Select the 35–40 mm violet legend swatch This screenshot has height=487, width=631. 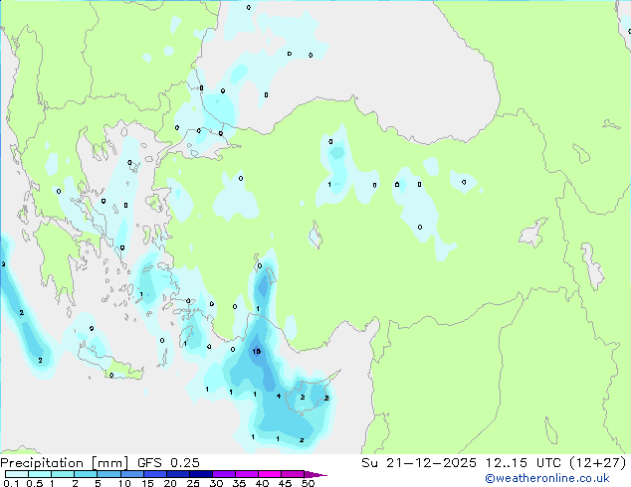[x=246, y=474]
